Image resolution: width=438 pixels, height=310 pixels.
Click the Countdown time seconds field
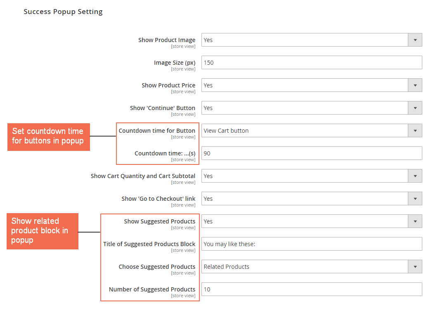tap(311, 153)
